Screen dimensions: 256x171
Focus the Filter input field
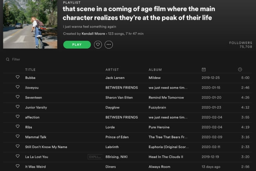coord(16,59)
